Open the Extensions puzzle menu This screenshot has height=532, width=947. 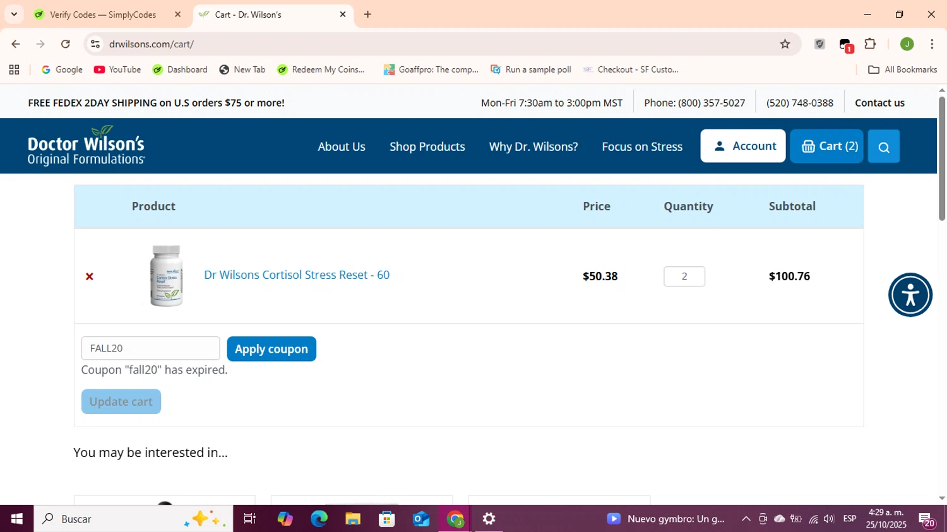point(870,44)
